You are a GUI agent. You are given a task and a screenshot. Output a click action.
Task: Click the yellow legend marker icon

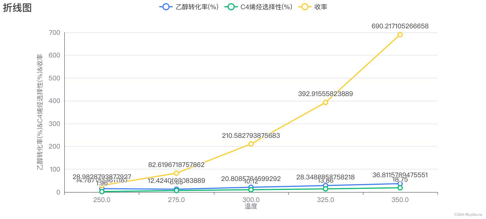pyautogui.click(x=305, y=7)
